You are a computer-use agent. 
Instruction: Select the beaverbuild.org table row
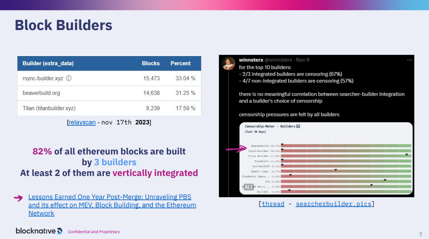coord(109,93)
